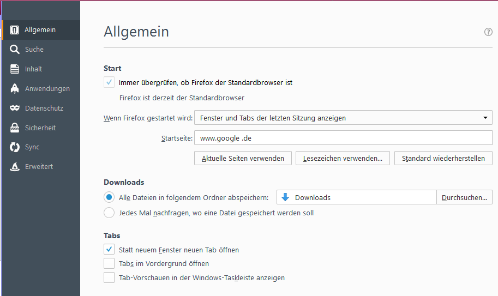The image size is (498, 296).
Task: Select 'Alle Dateien in folgendem Ordner abspeichern' radio
Action: tap(109, 197)
